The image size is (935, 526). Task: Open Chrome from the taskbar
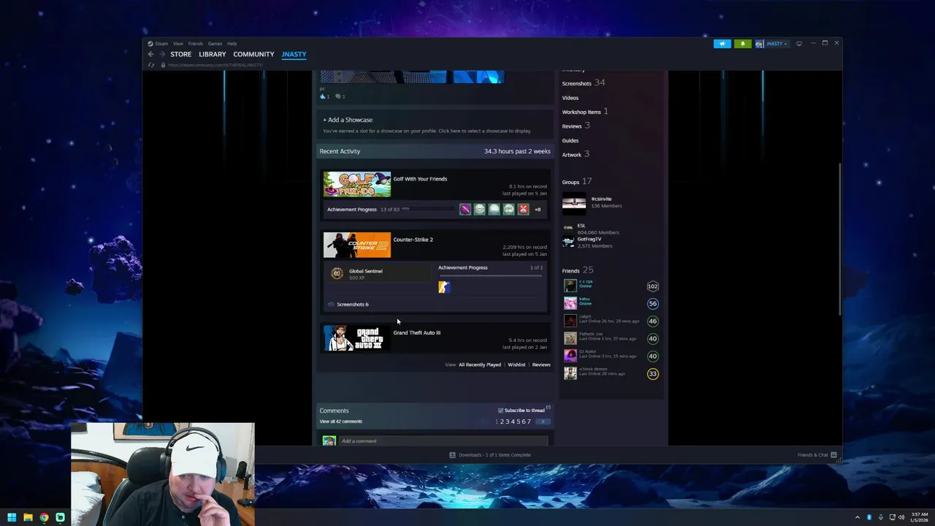44,517
